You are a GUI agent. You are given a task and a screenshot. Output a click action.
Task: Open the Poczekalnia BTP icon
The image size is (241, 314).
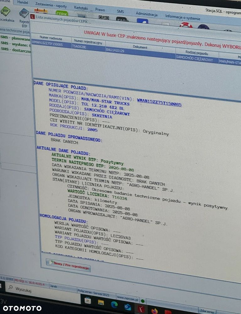coord(6,12)
